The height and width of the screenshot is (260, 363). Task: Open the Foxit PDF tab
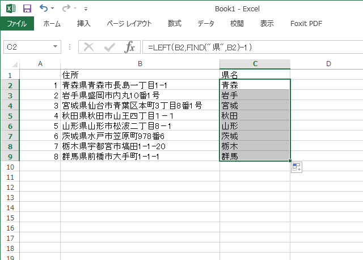pos(306,24)
